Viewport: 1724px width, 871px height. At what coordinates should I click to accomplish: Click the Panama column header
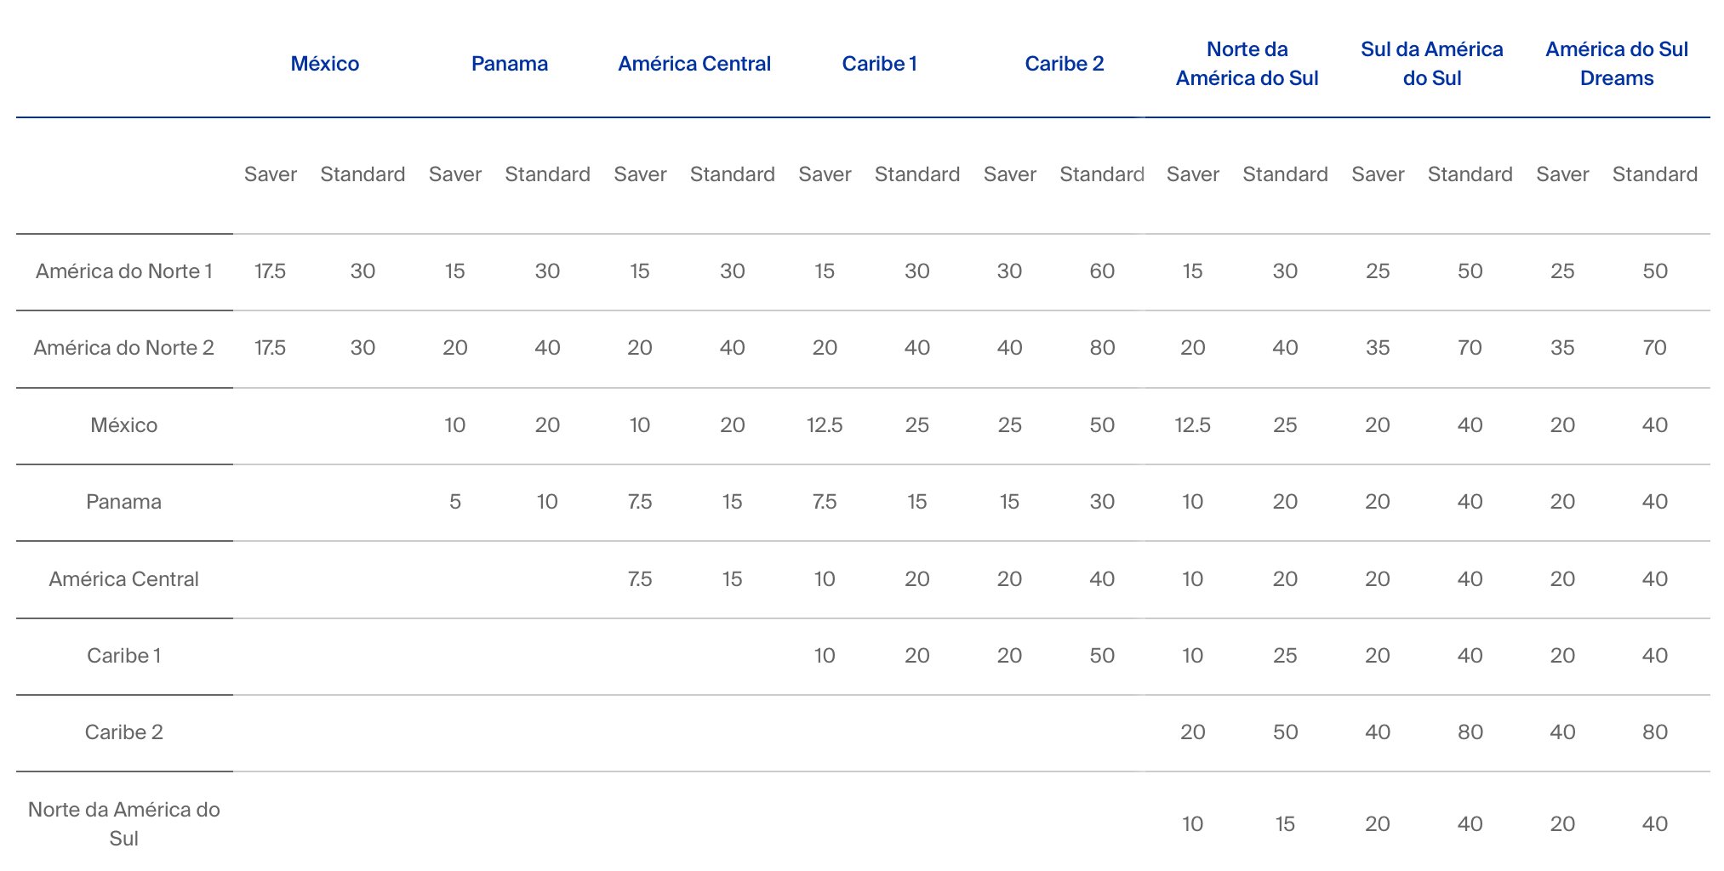[x=509, y=64]
